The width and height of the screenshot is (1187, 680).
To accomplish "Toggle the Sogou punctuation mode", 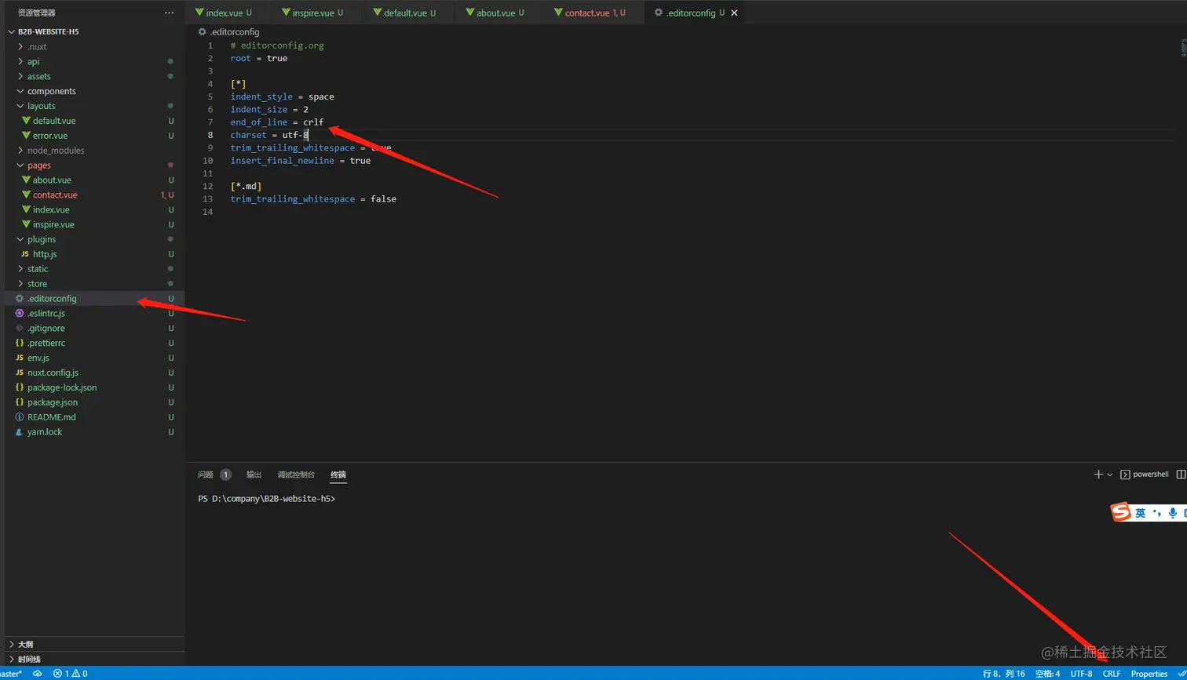I will pyautogui.click(x=1156, y=513).
